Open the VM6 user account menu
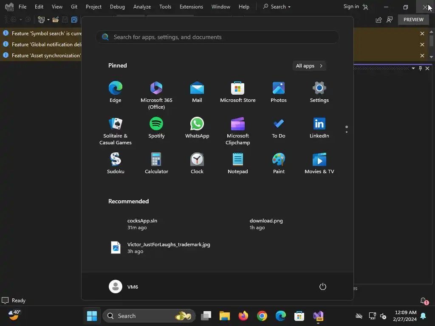The width and height of the screenshot is (435, 326). [124, 287]
